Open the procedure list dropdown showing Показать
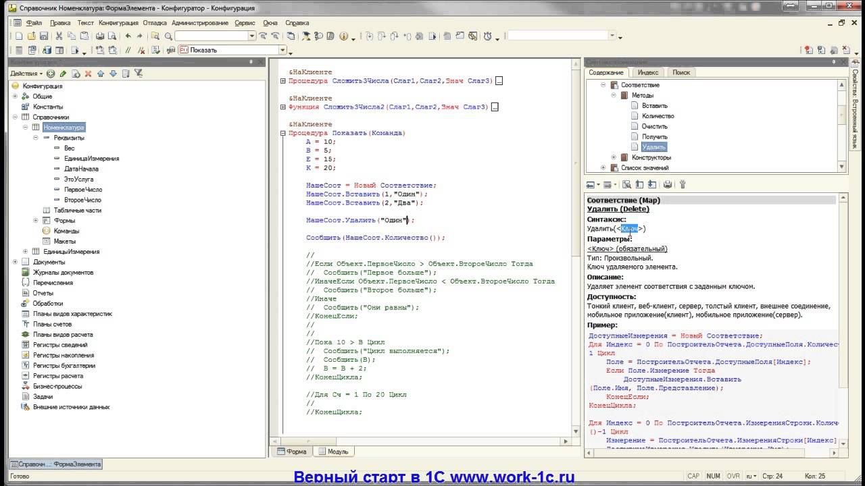The image size is (865, 486). pyautogui.click(x=282, y=50)
